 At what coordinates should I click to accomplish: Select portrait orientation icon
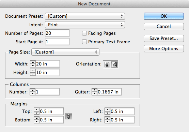tap(107, 64)
